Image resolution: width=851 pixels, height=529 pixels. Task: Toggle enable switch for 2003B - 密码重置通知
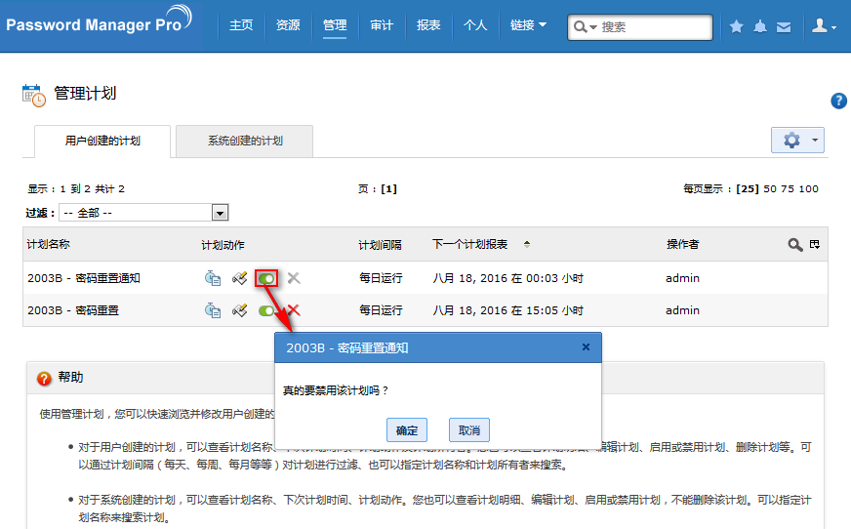pyautogui.click(x=266, y=278)
